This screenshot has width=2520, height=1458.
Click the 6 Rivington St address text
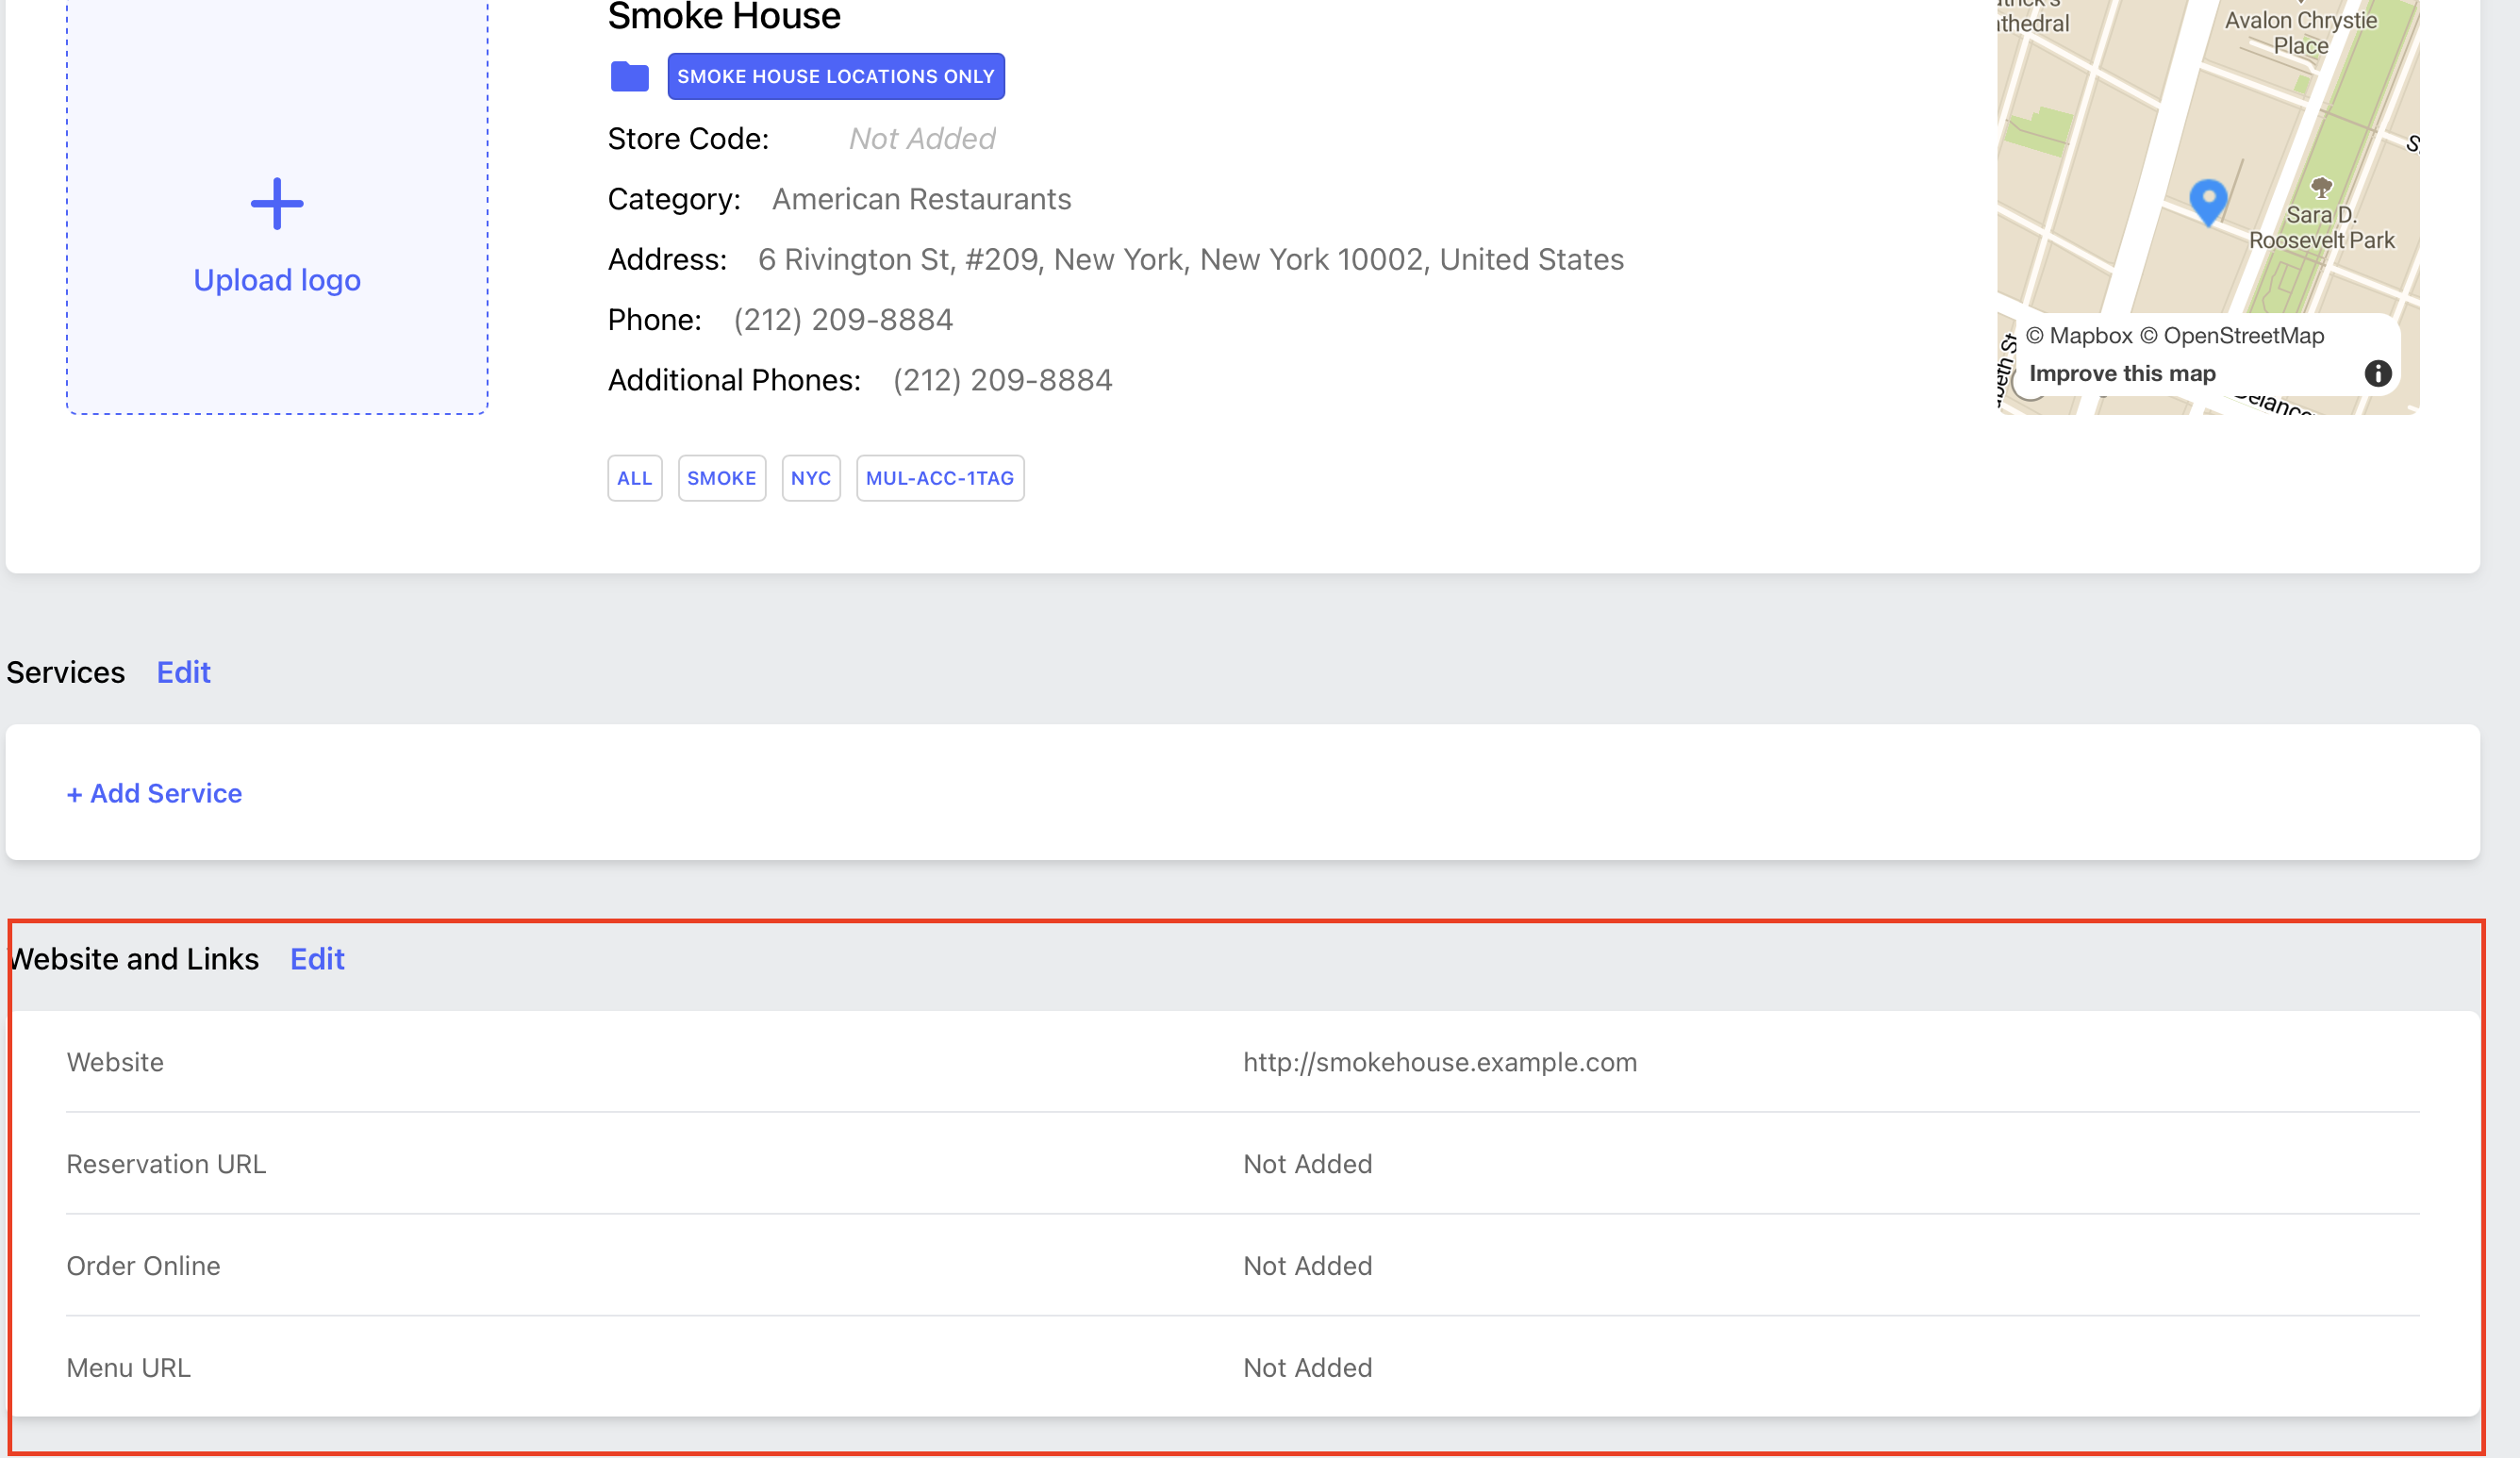coord(1190,260)
